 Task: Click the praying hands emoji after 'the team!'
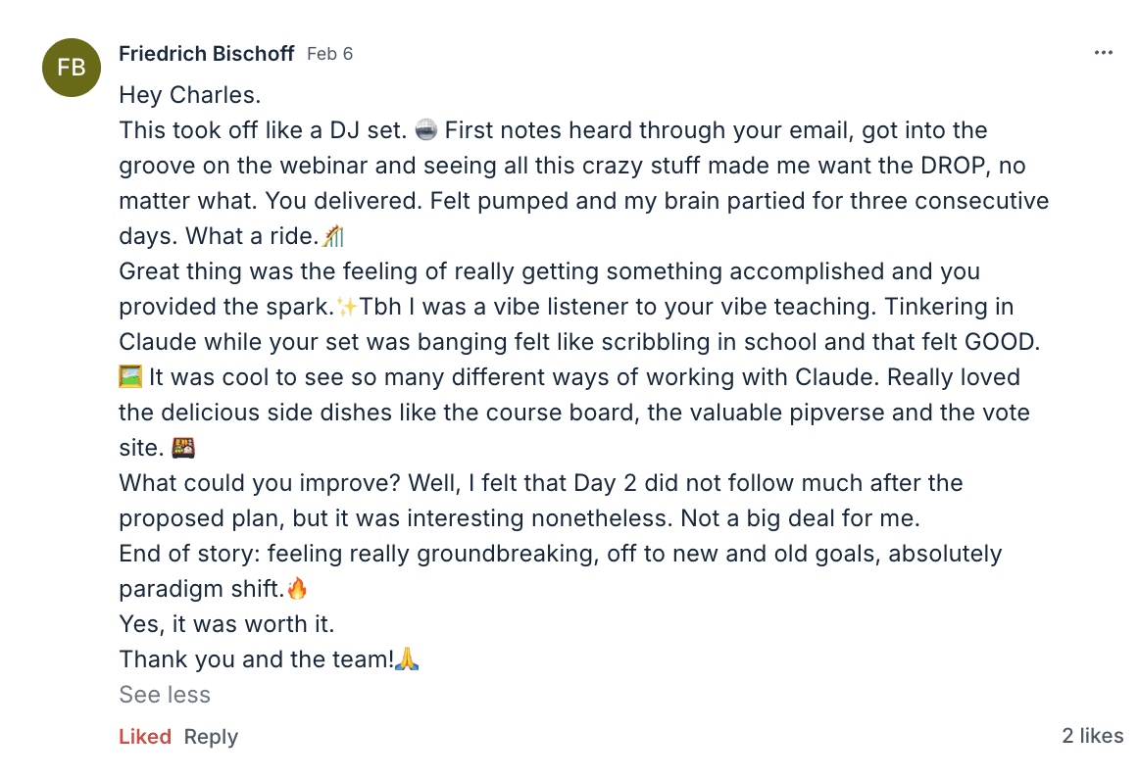tap(407, 659)
